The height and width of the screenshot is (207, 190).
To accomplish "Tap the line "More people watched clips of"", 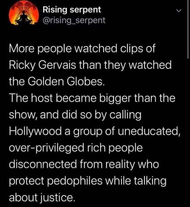I will tap(82, 49).
